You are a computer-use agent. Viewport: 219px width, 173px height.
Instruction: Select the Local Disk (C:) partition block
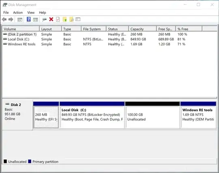point(92,115)
